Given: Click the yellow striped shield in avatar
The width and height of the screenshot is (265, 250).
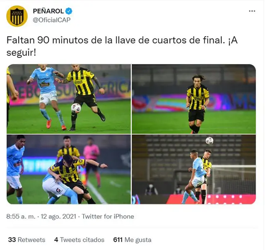Looking at the screenshot, I should tap(17, 17).
